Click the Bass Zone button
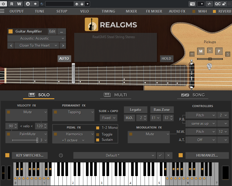232x186 pixels. (x=162, y=110)
